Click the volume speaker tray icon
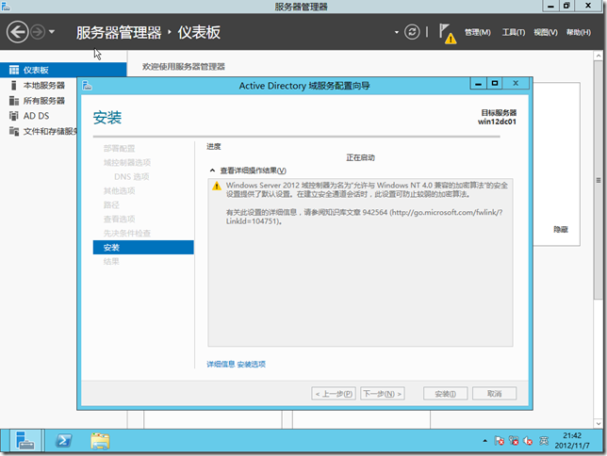The image size is (607, 456). (528, 441)
